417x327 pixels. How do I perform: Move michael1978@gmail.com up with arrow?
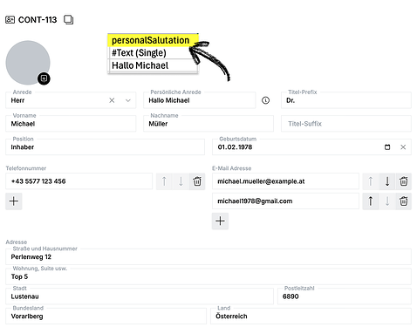(371, 201)
